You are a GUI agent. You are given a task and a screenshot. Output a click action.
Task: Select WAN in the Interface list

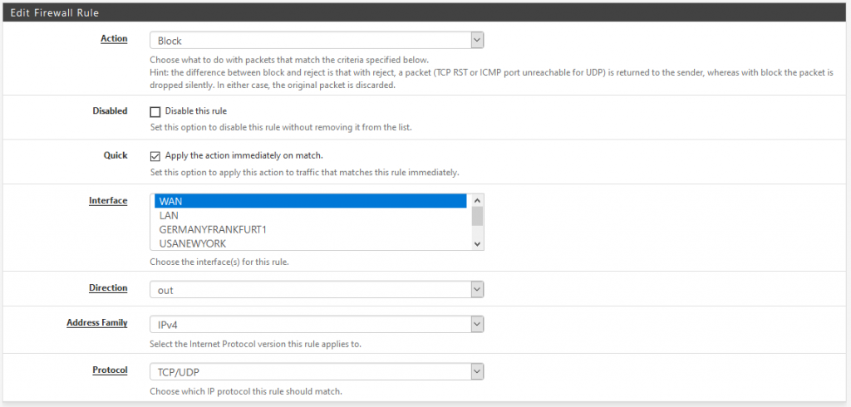[x=311, y=201]
